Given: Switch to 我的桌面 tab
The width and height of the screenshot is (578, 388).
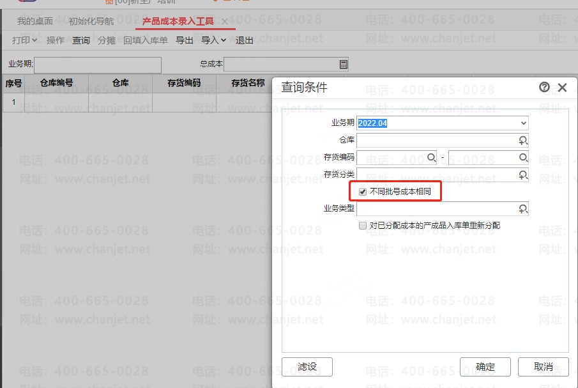Looking at the screenshot, I should (x=35, y=21).
